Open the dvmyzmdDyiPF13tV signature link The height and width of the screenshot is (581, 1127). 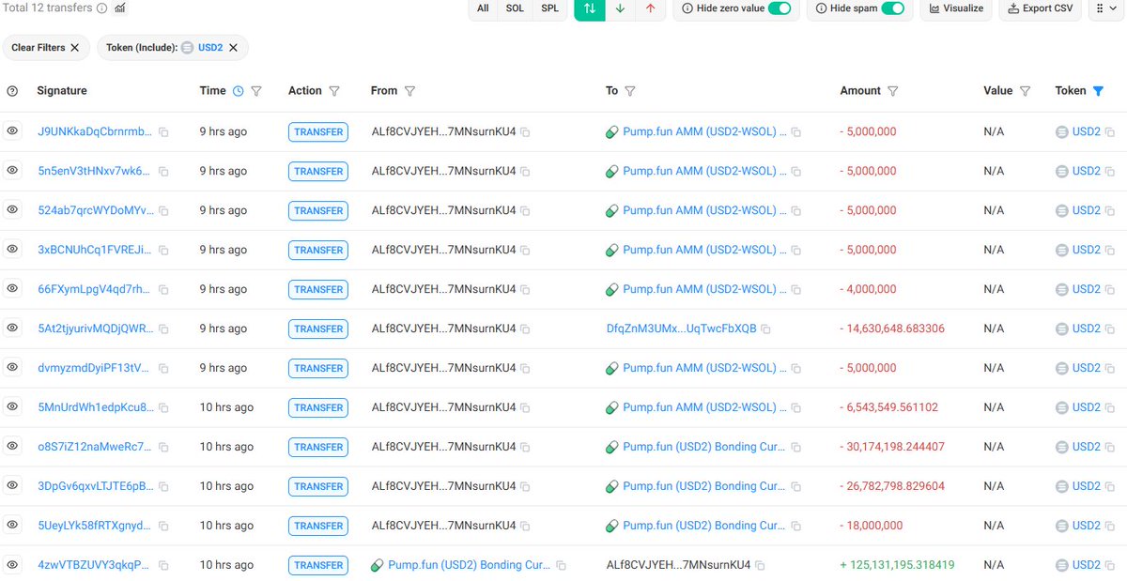coord(94,368)
